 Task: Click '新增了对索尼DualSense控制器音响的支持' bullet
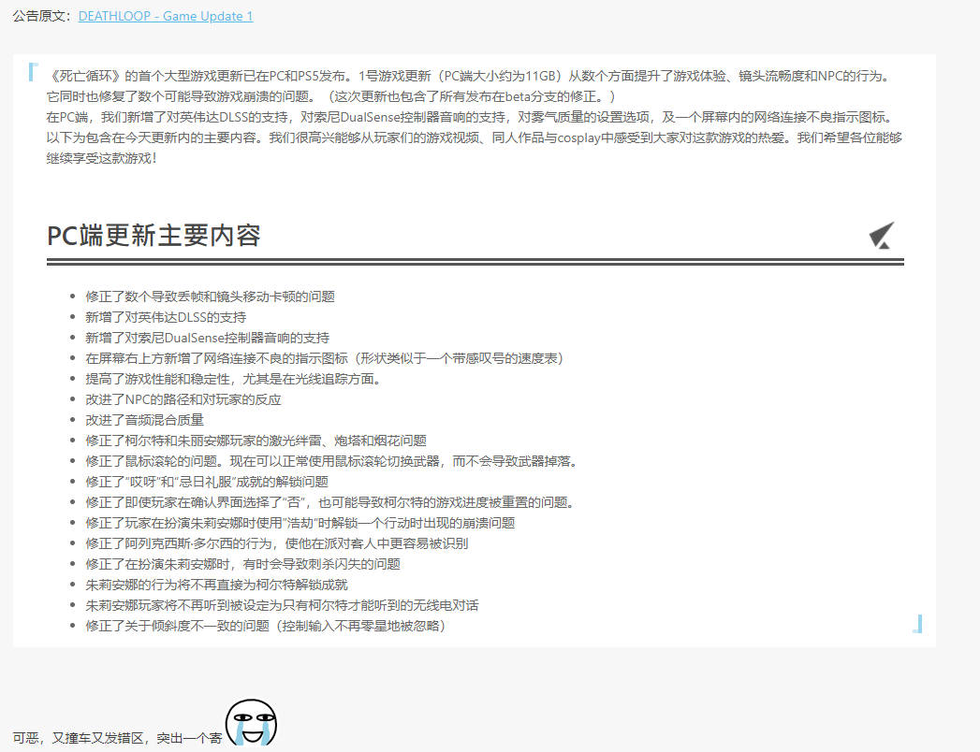click(x=208, y=338)
